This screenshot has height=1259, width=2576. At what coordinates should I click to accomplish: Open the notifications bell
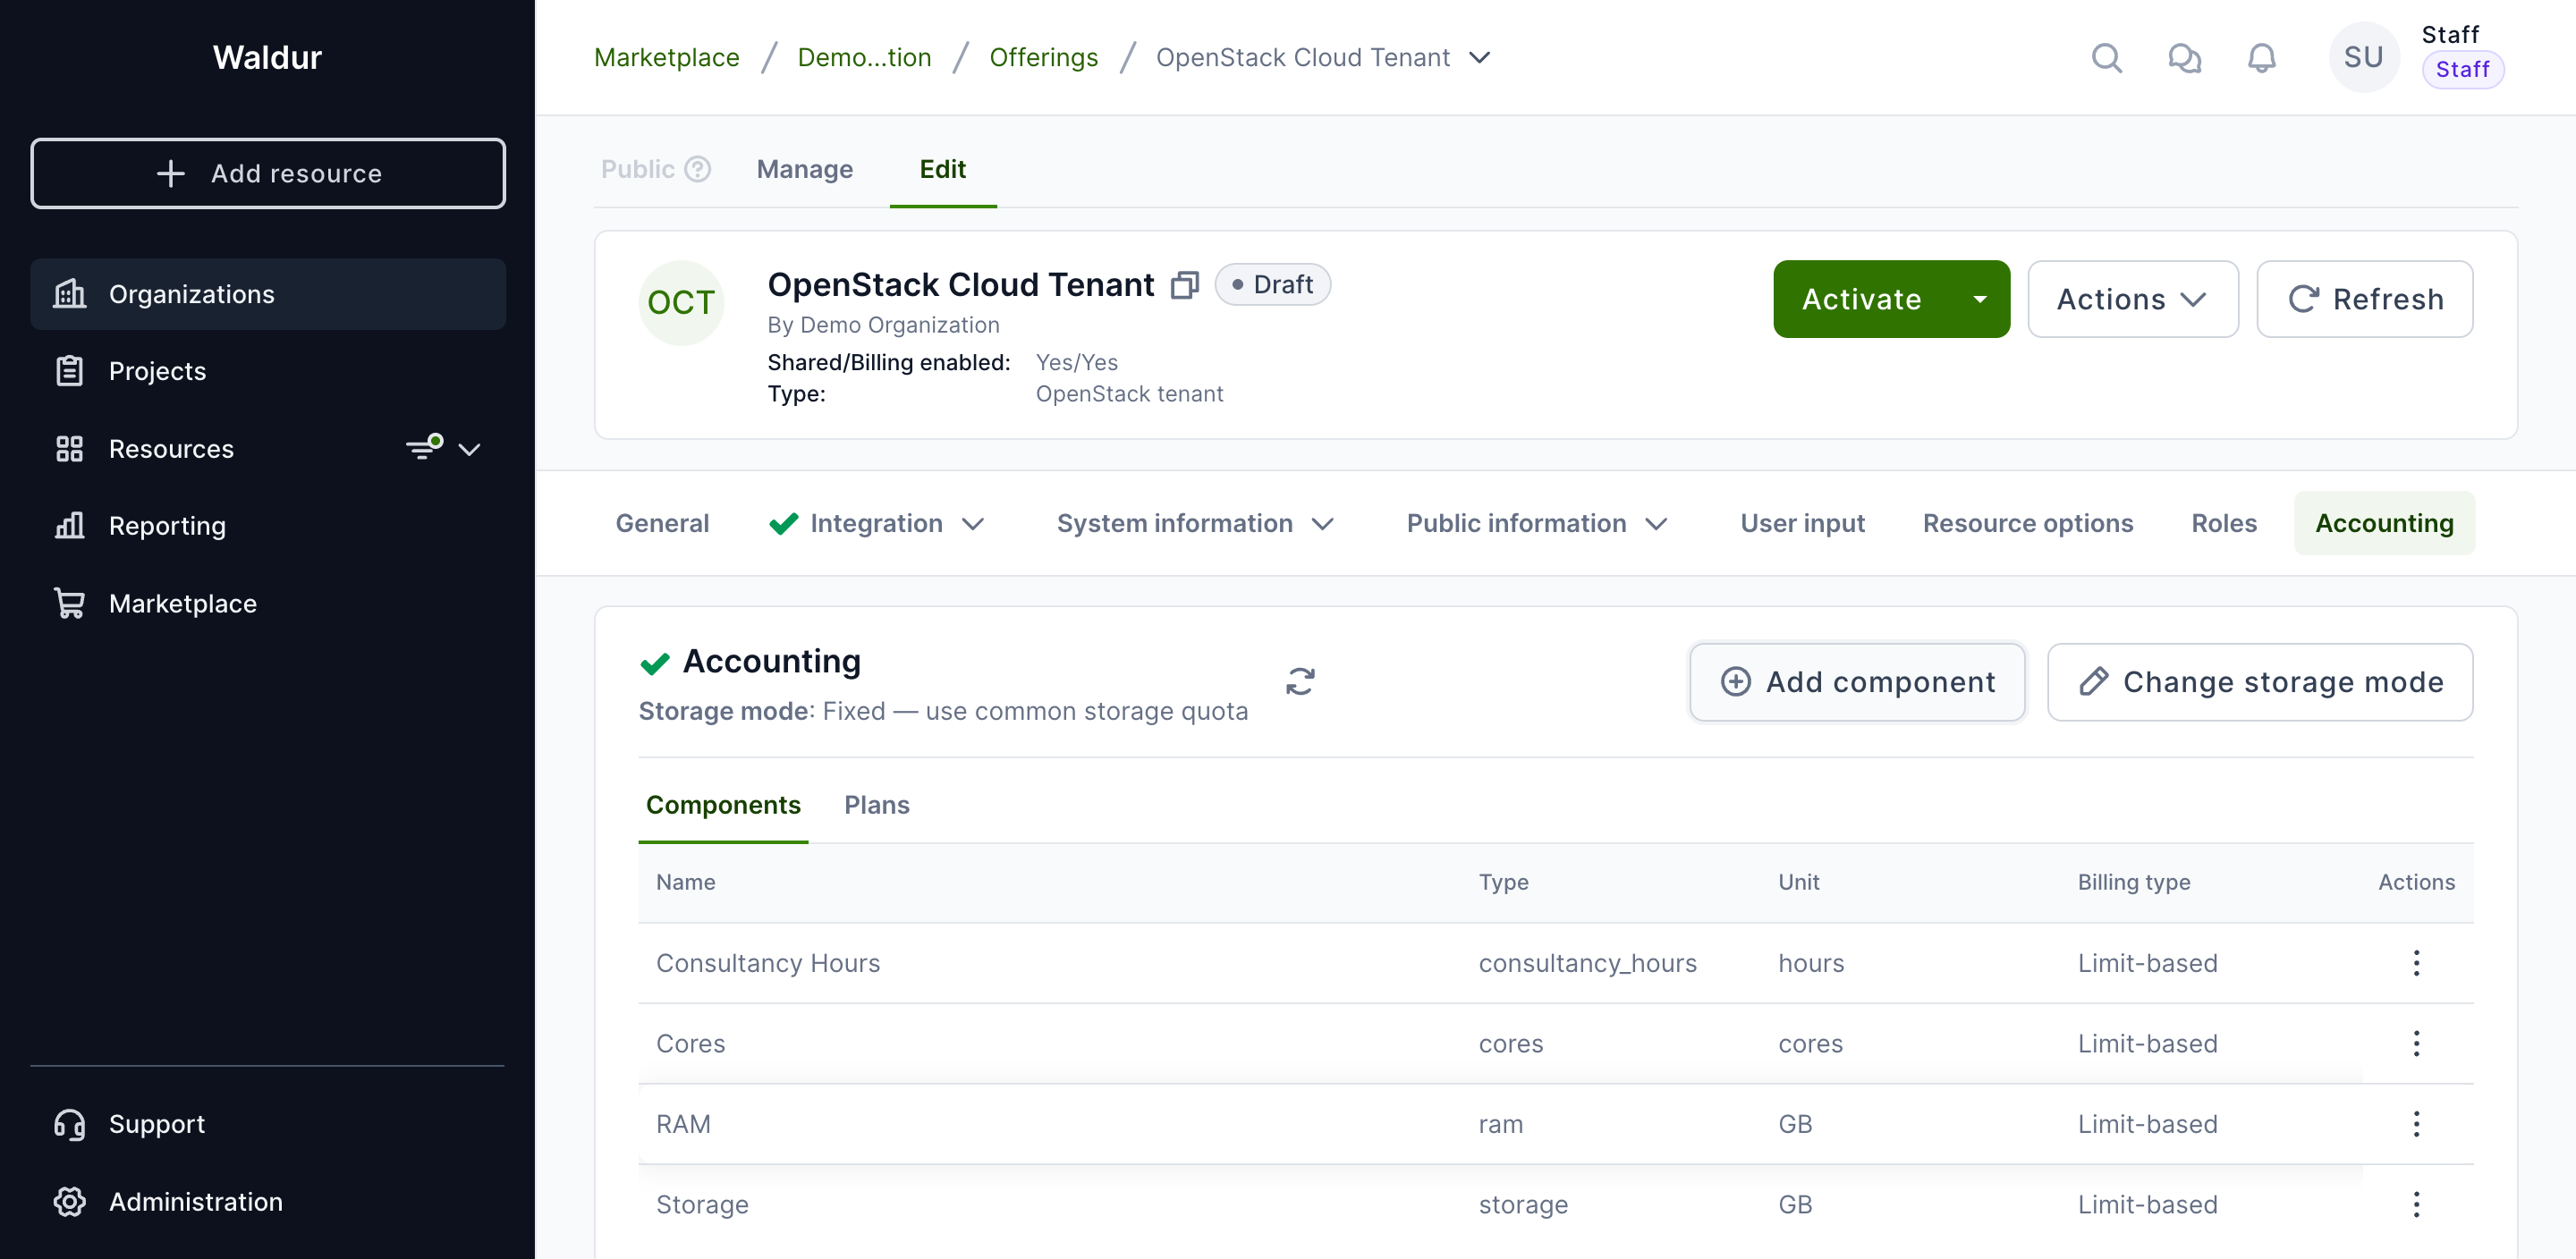click(x=2261, y=58)
